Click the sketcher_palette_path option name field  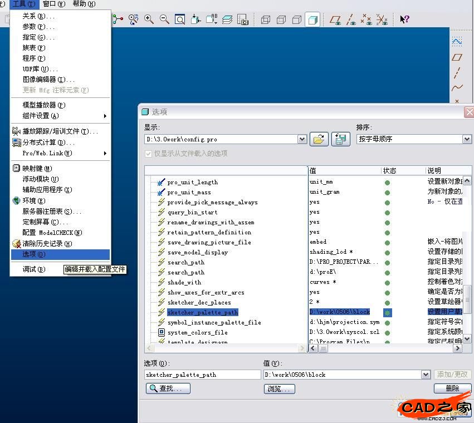(x=202, y=375)
